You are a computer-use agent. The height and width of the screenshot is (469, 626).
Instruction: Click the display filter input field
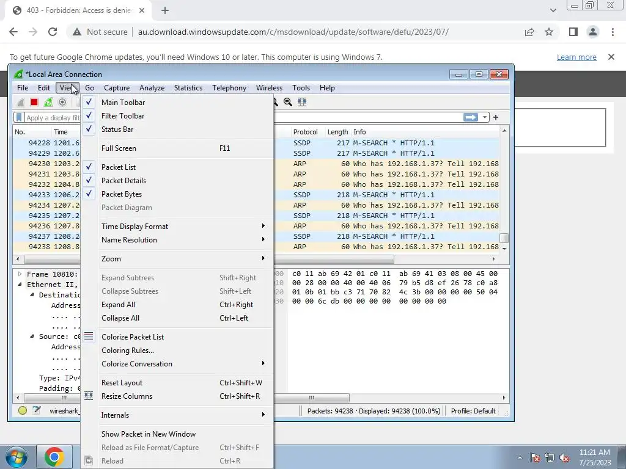tap(243, 117)
